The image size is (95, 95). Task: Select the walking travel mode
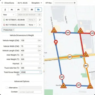click(x=5, y=9)
